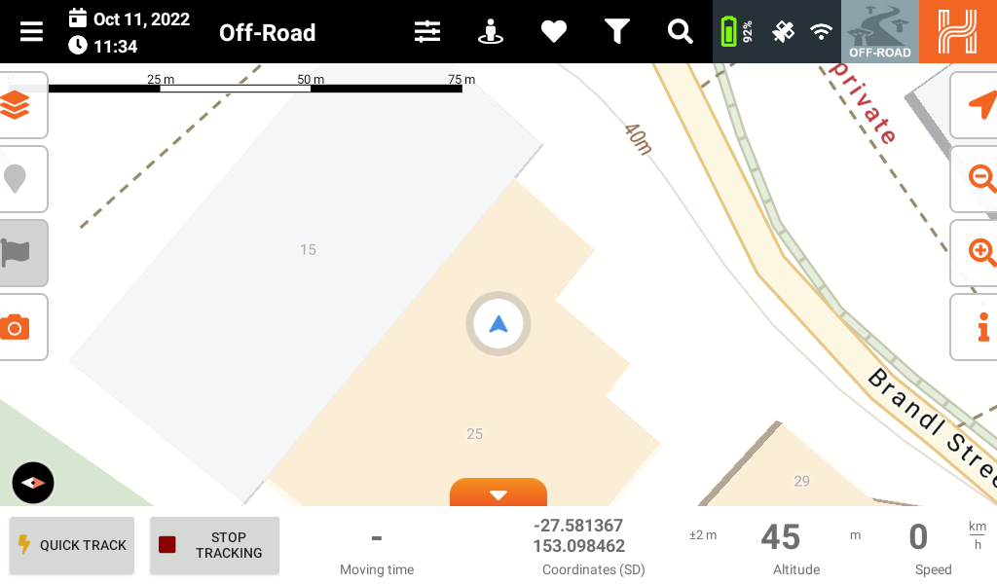Start a Quick Track

(x=72, y=545)
